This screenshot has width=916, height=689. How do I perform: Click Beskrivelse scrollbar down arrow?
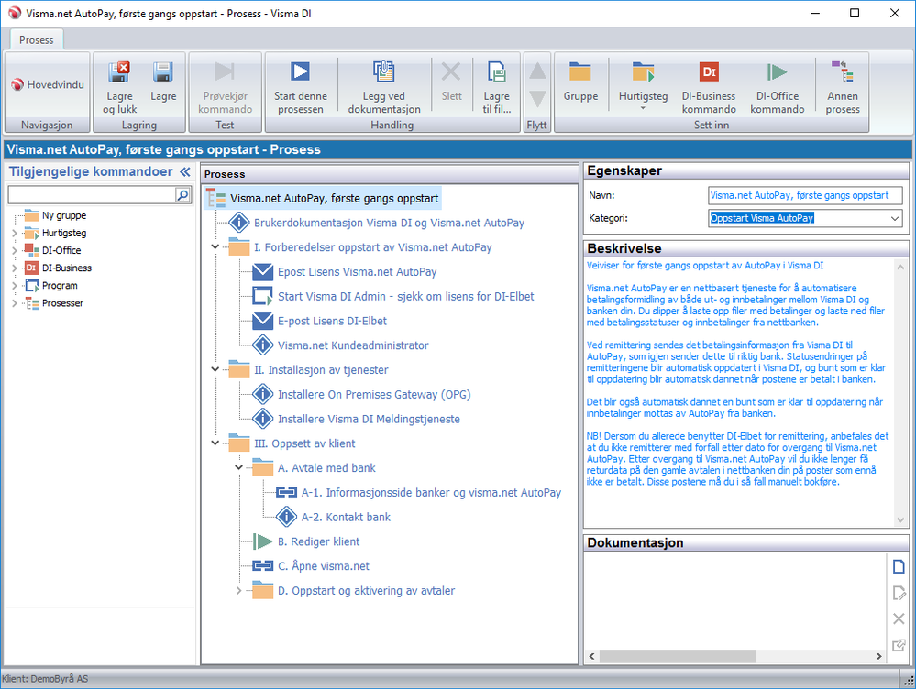pyautogui.click(x=900, y=519)
